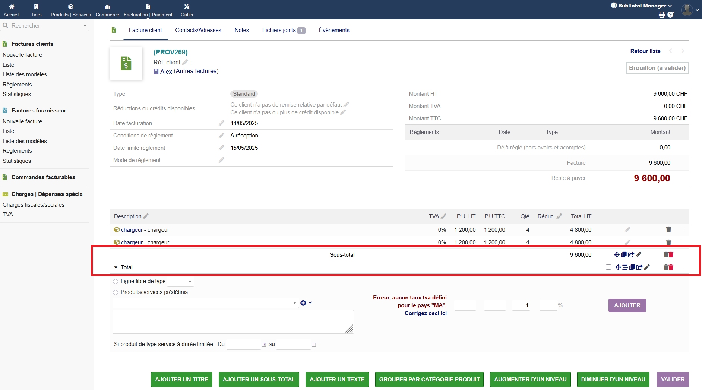Click the list icon on Total row
Image resolution: width=702 pixels, height=390 pixels.
625,267
